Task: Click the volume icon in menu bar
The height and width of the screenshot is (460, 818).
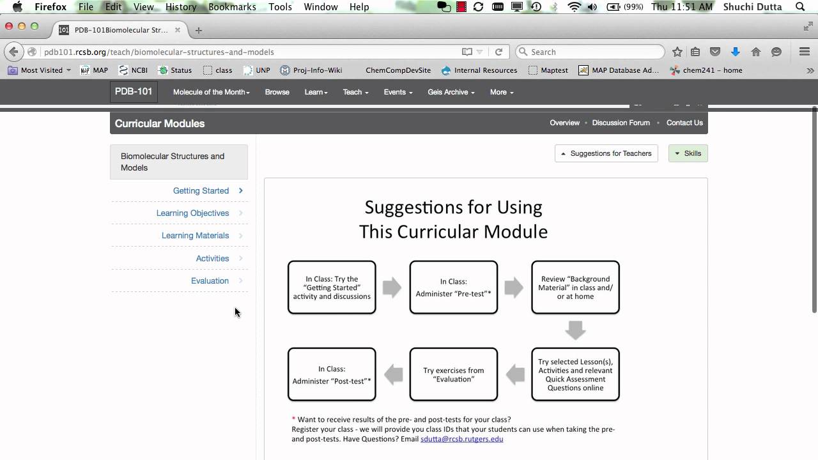Action: [592, 7]
